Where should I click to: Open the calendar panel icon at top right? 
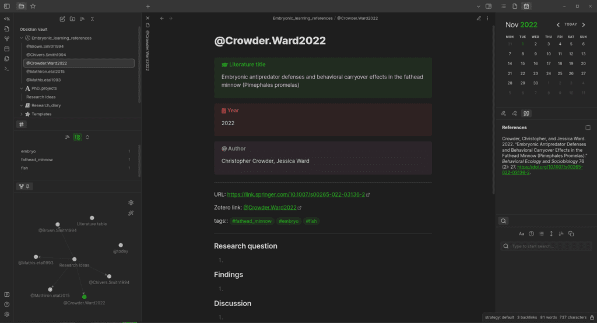[x=526, y=6]
